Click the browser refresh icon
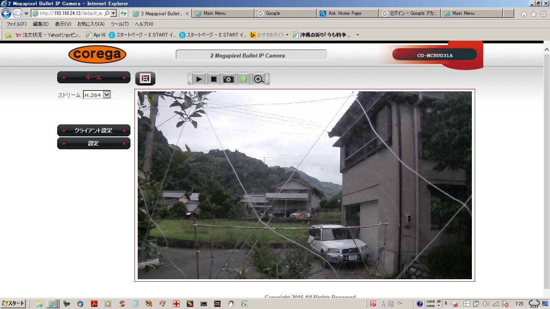This screenshot has height=309, width=550. click(124, 13)
